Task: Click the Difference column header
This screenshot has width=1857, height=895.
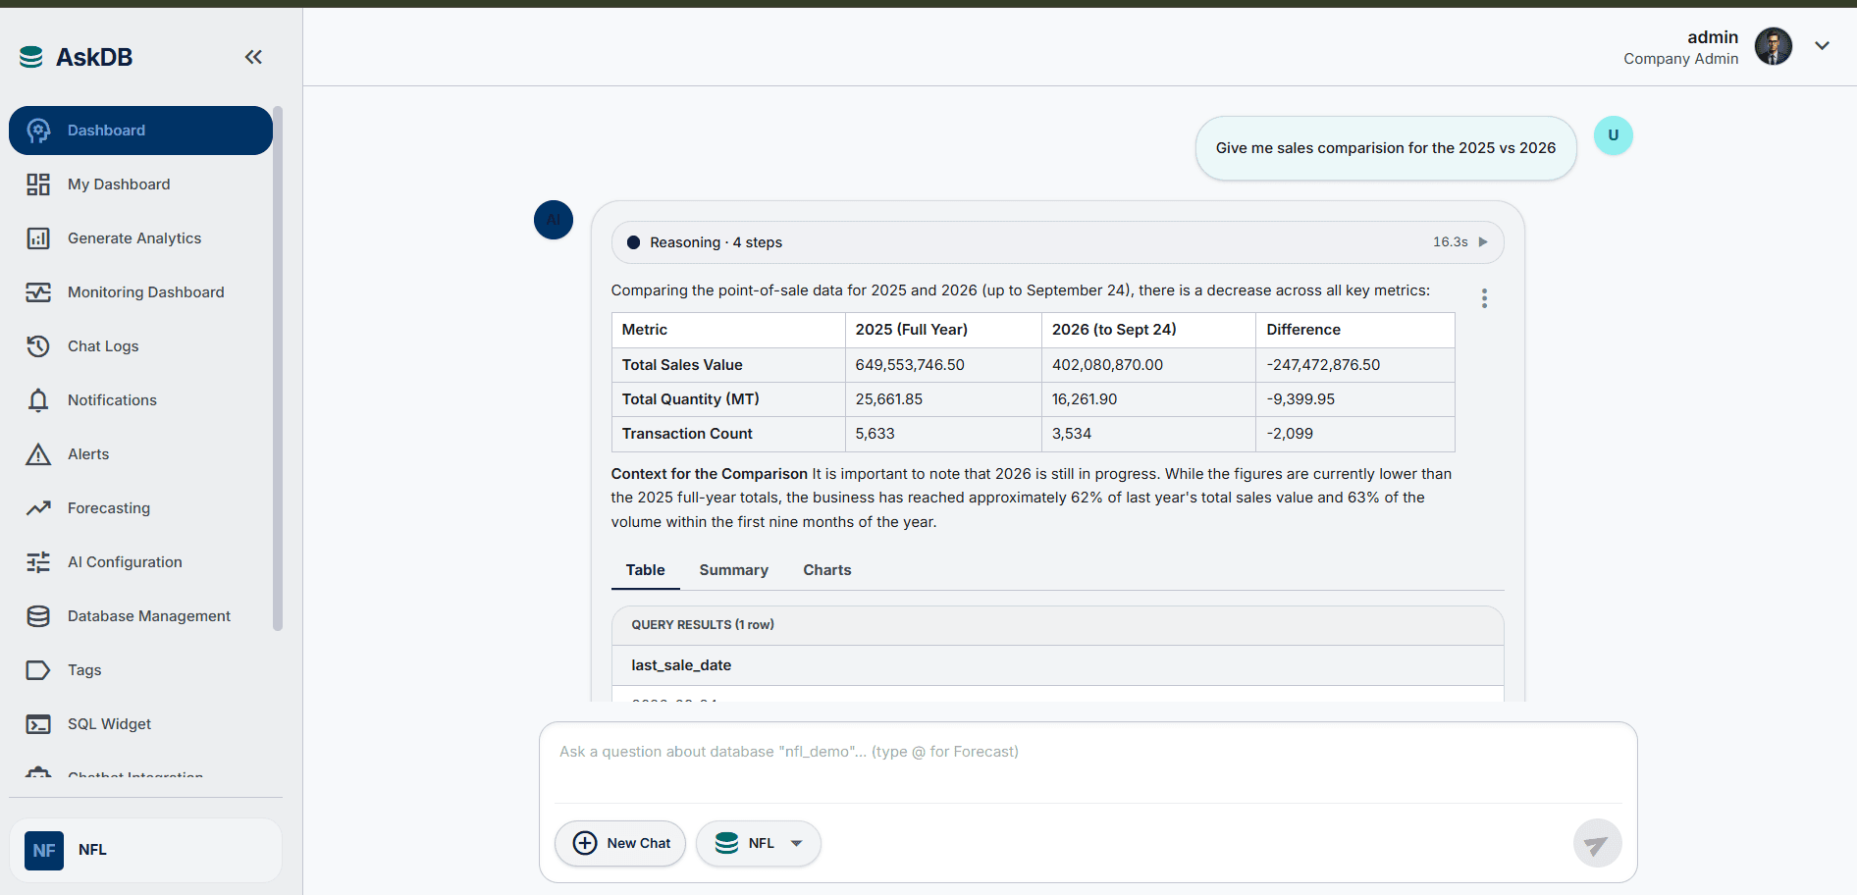Action: coord(1354,330)
